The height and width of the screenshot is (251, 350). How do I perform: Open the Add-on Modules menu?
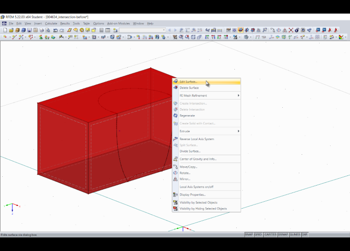(118, 23)
